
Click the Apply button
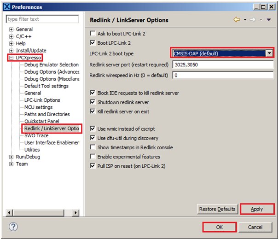point(257,209)
